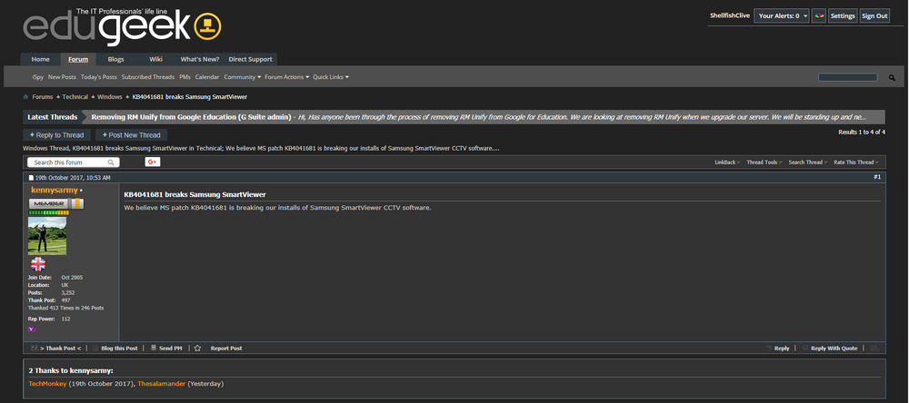Click the star icon beside Report Post

197,348
